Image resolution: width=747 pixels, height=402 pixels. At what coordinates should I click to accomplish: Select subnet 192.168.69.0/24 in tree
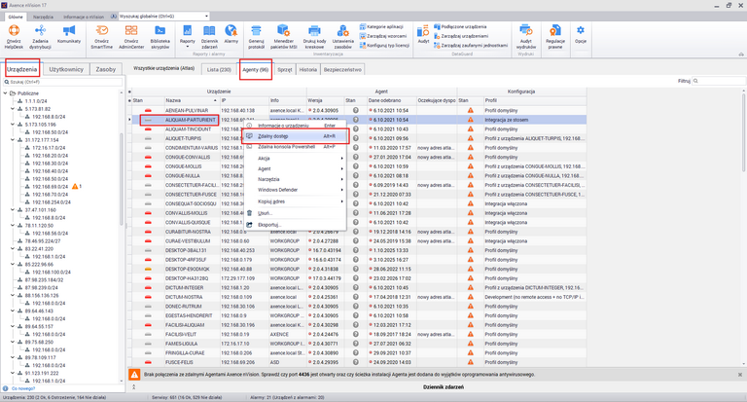click(50, 187)
